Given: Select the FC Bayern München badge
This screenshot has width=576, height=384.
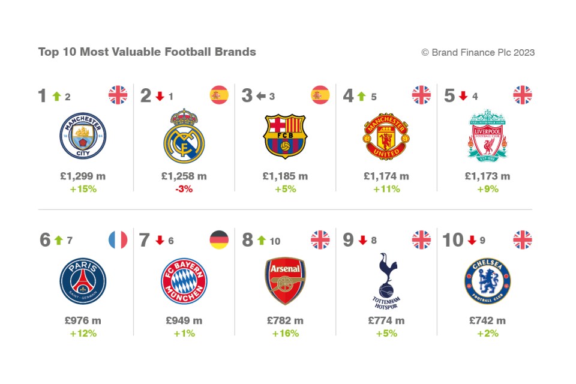Looking at the screenshot, I should [x=184, y=281].
